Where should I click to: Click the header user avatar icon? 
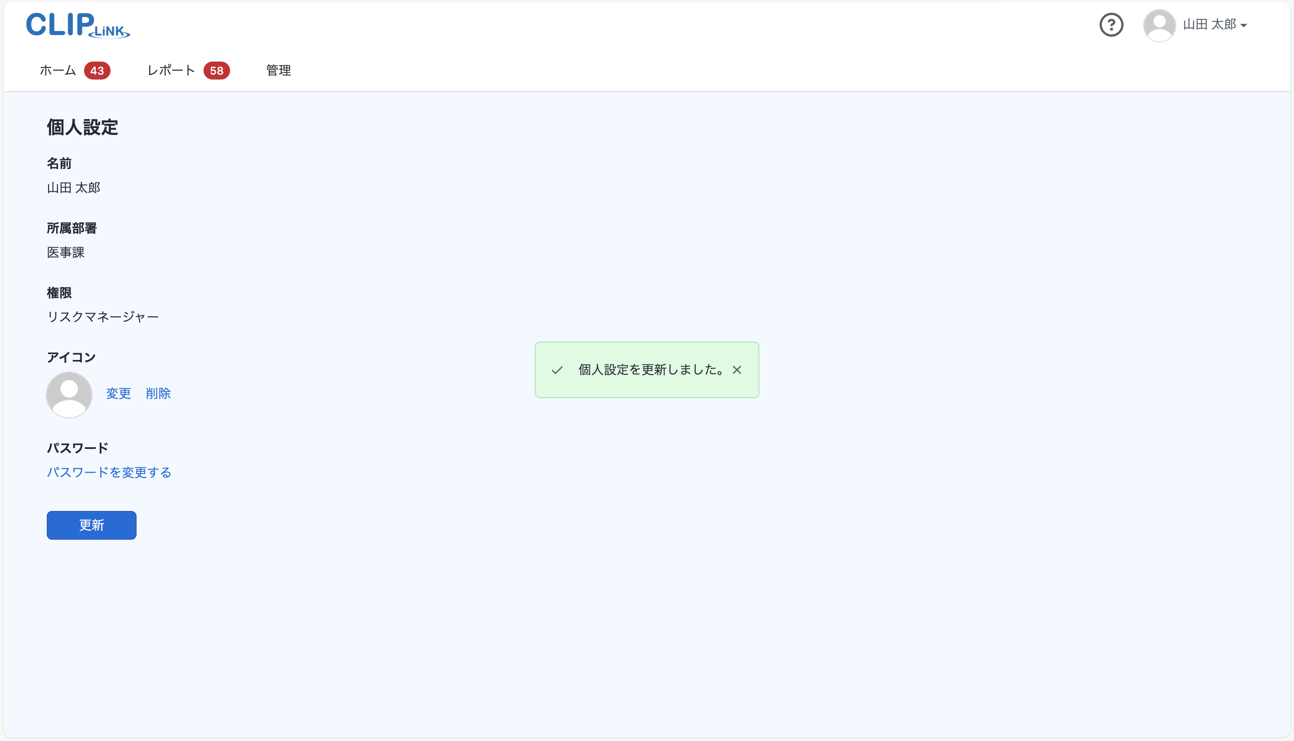[x=1159, y=25]
